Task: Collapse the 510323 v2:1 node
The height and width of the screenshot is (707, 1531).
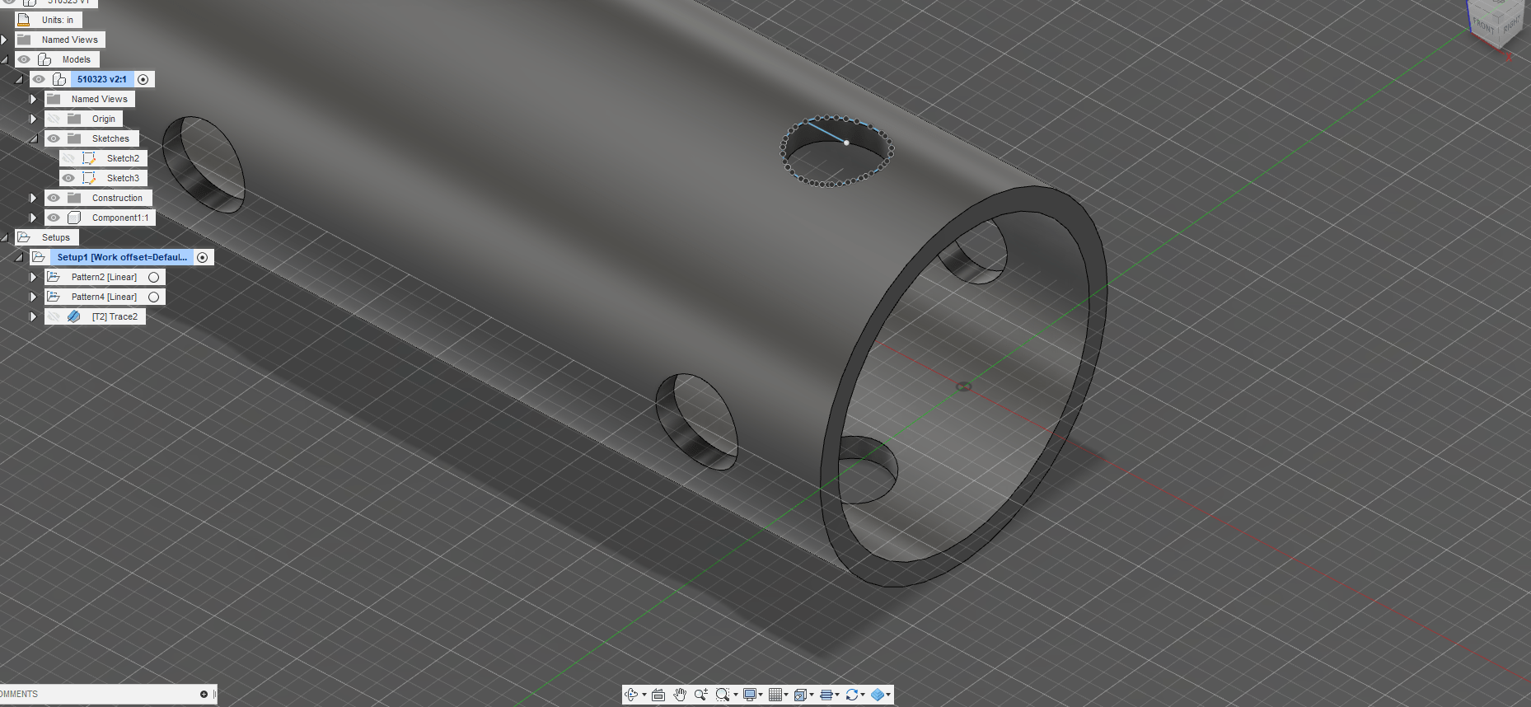Action: point(19,79)
